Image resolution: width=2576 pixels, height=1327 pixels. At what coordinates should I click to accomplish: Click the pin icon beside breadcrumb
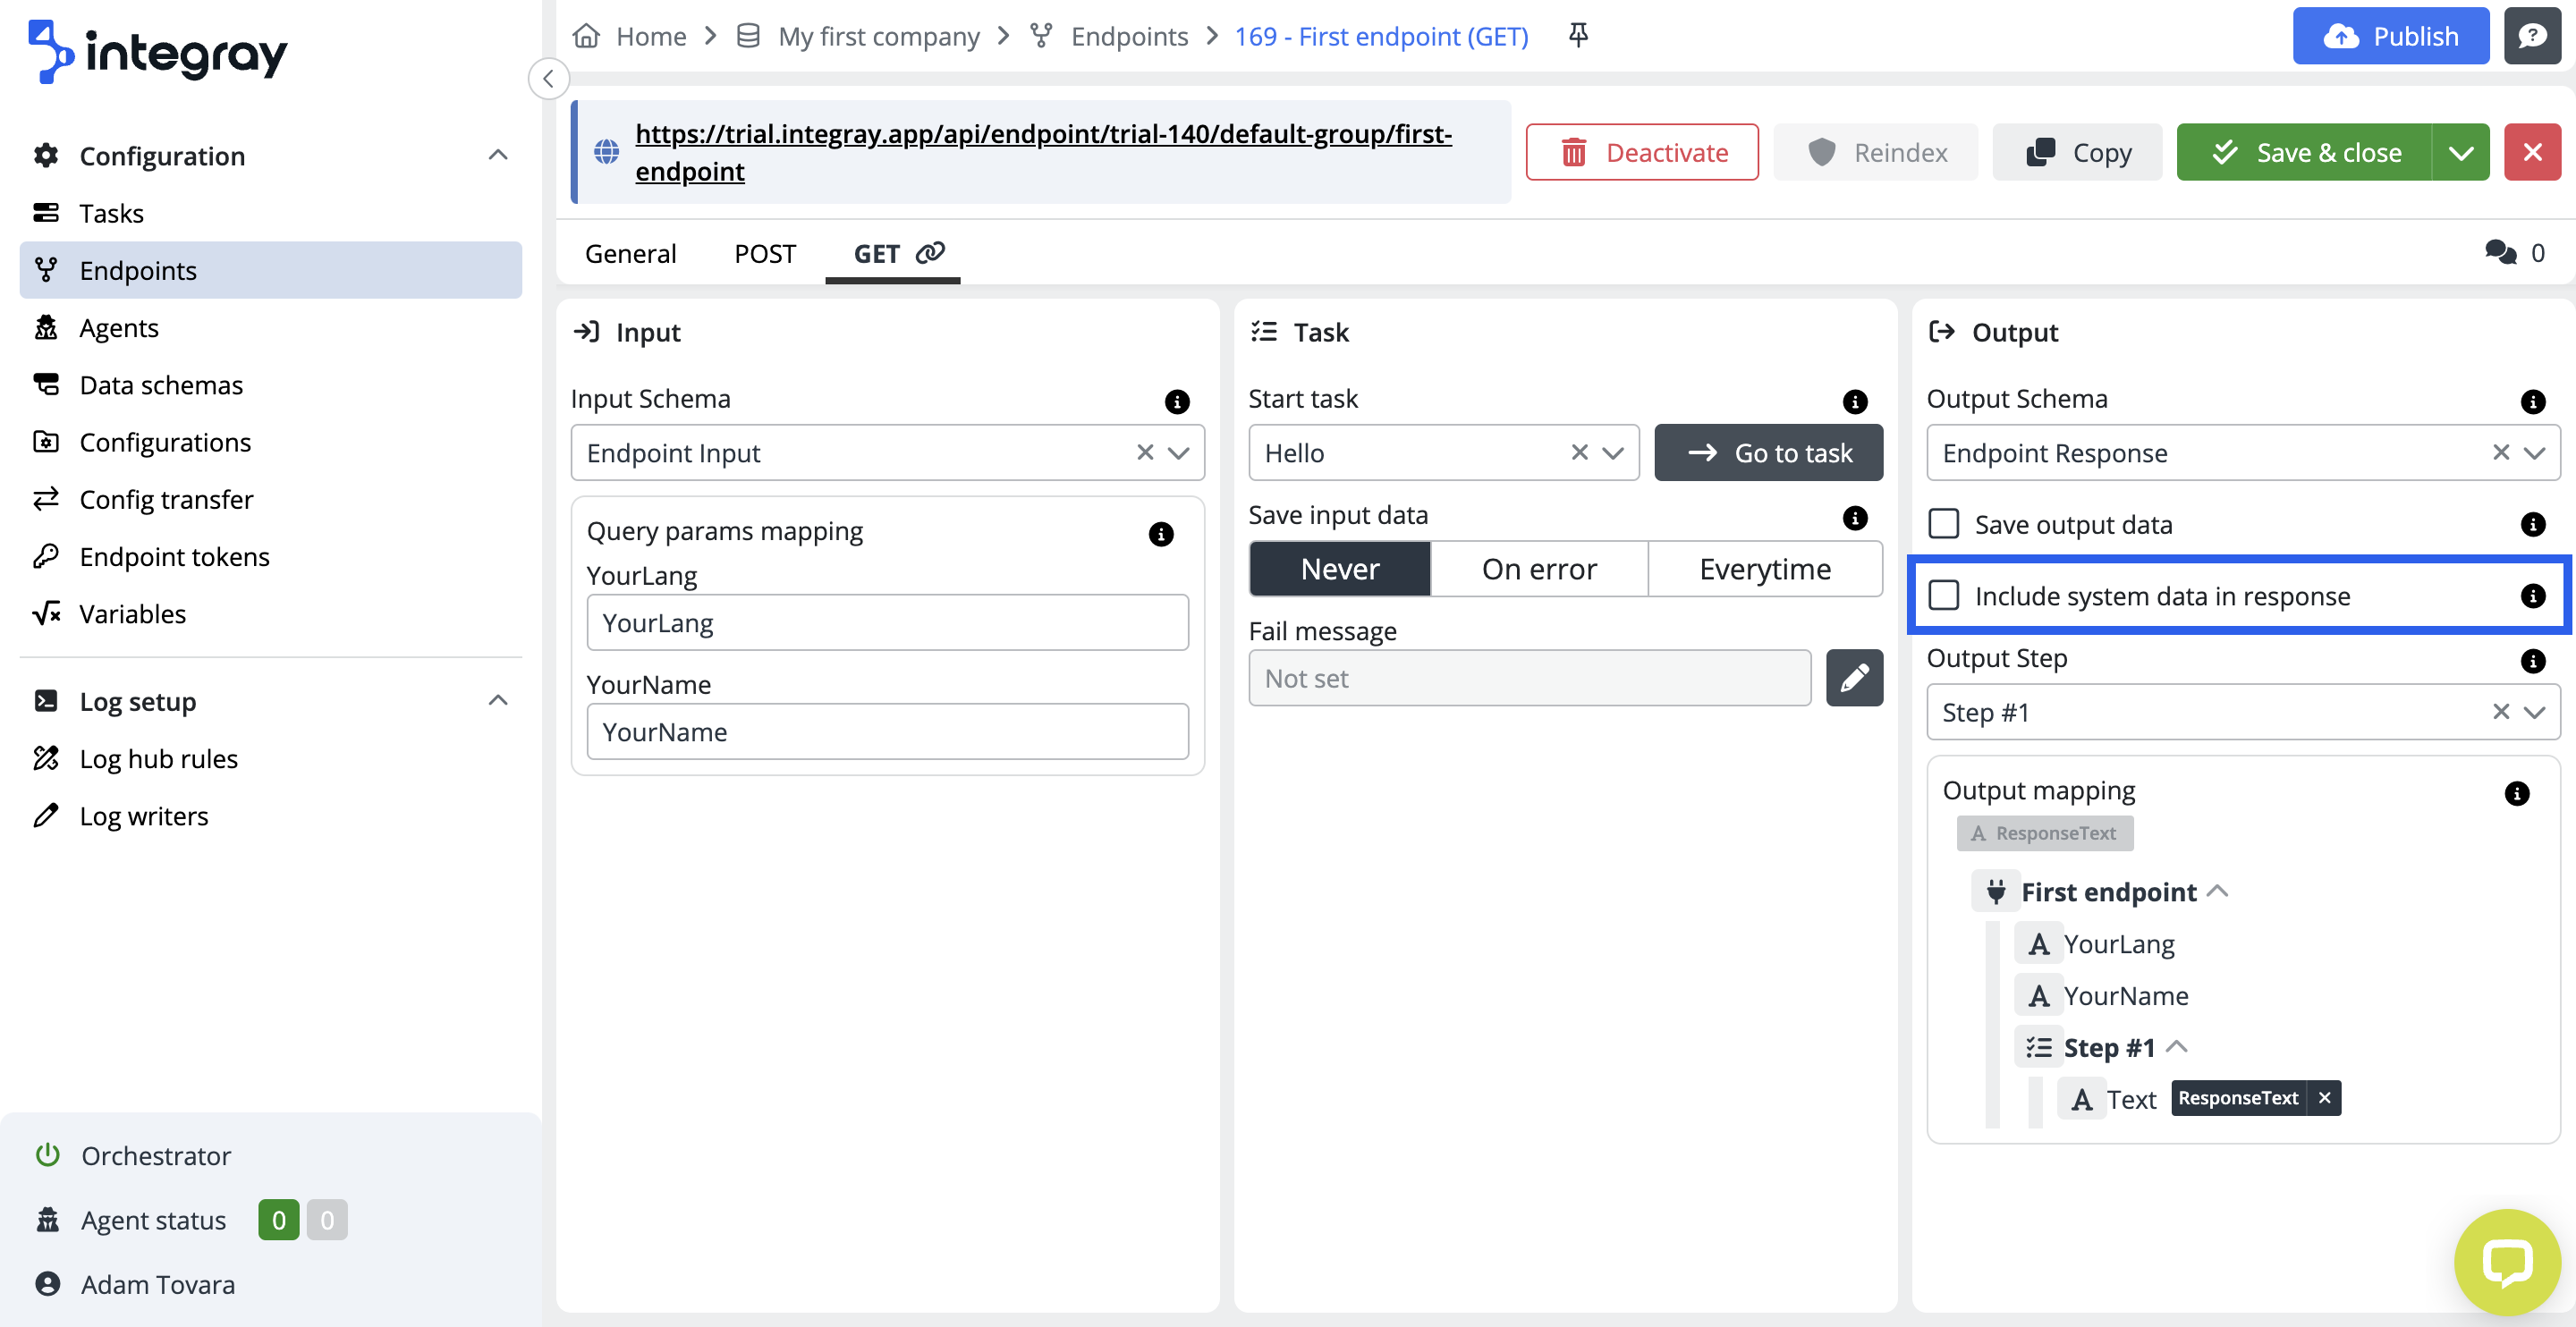(1578, 36)
